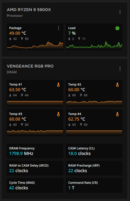The width and height of the screenshot is (130, 201).
Task: Click the Temp #4 62.75 °C reading
Action: (x=77, y=119)
